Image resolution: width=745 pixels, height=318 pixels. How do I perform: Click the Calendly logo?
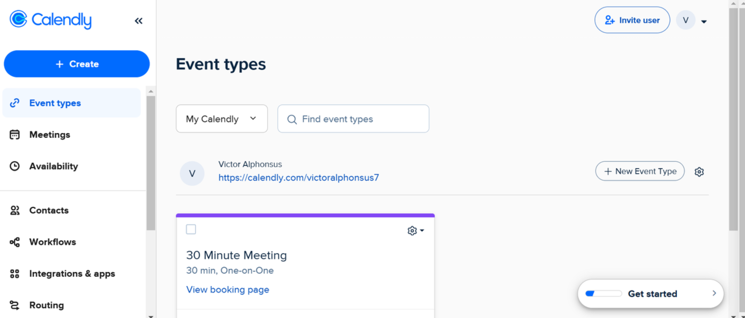[x=51, y=20]
